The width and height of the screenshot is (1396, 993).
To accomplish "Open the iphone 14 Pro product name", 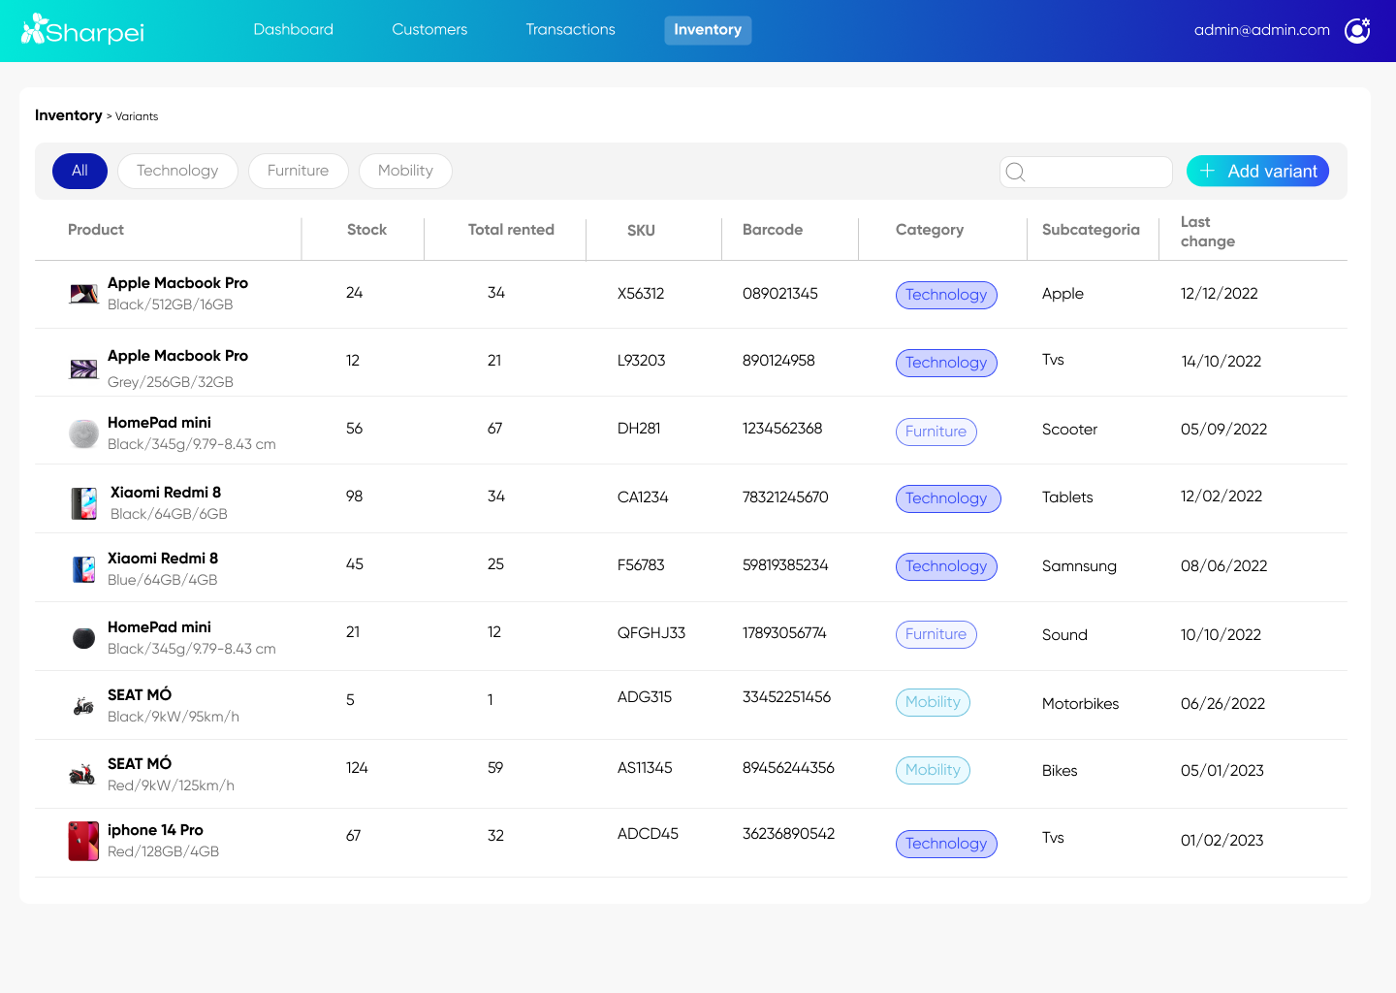I will [x=155, y=830].
